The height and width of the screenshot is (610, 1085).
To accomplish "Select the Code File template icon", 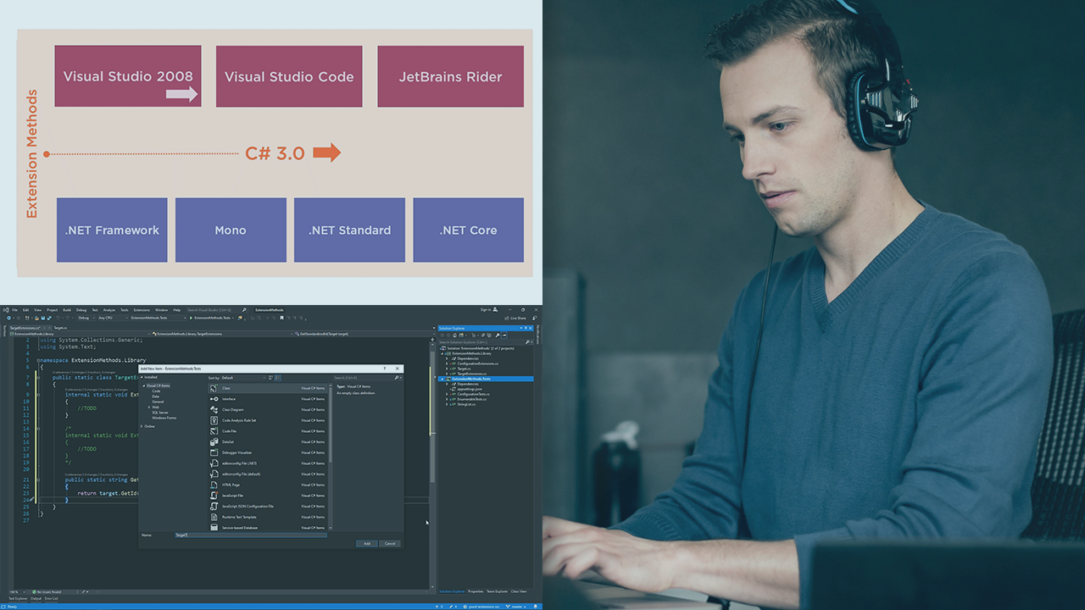I will pyautogui.click(x=214, y=431).
